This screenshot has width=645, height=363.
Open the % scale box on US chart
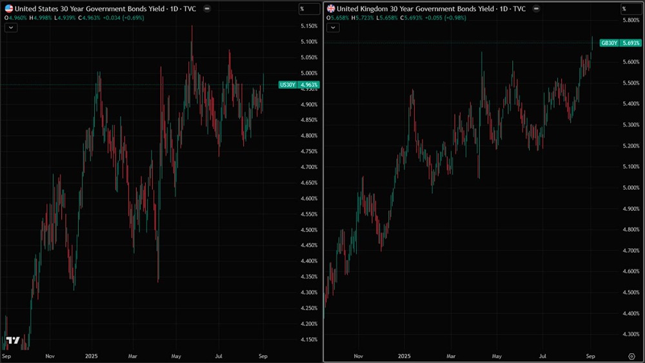(310, 8)
